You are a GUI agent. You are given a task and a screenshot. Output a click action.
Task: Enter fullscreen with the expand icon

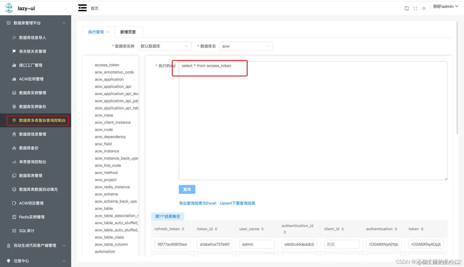tap(415, 8)
